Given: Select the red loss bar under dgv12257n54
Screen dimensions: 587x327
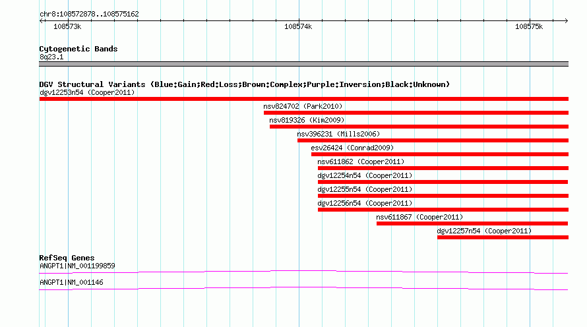Looking at the screenshot, I should [503, 237].
